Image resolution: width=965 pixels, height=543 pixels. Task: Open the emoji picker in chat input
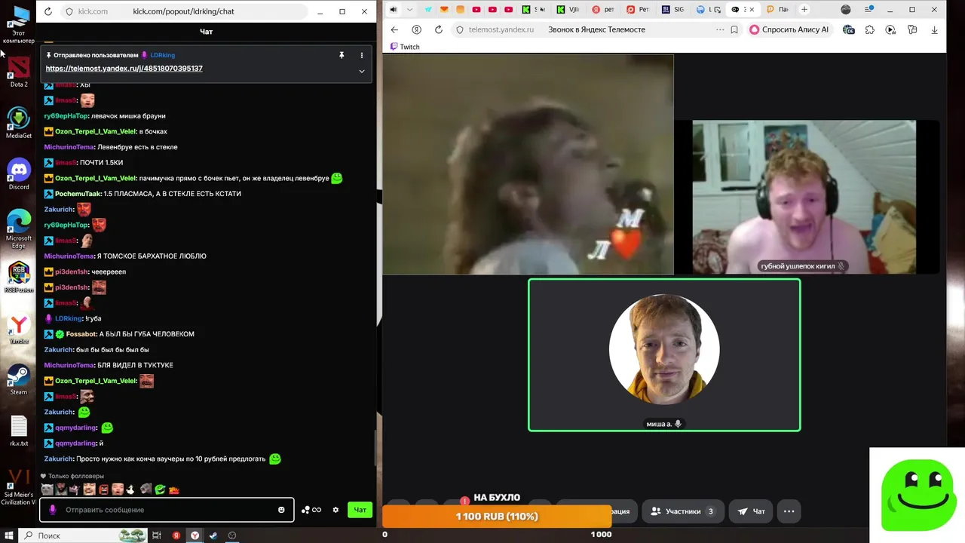[281, 510]
